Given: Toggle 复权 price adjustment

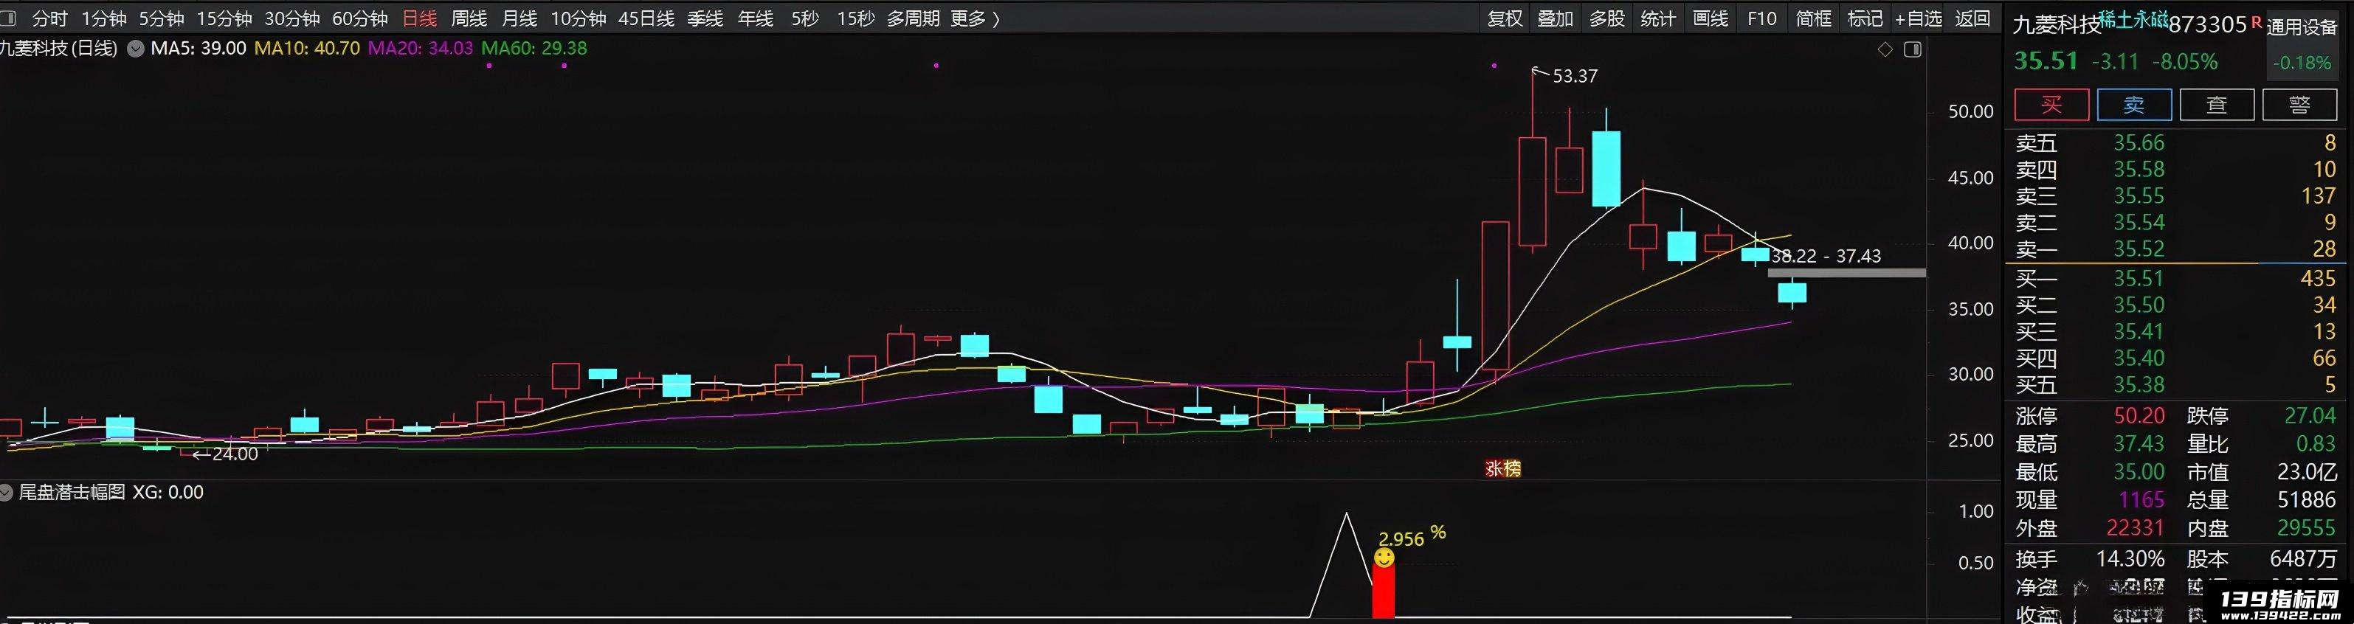Looking at the screenshot, I should point(1504,18).
